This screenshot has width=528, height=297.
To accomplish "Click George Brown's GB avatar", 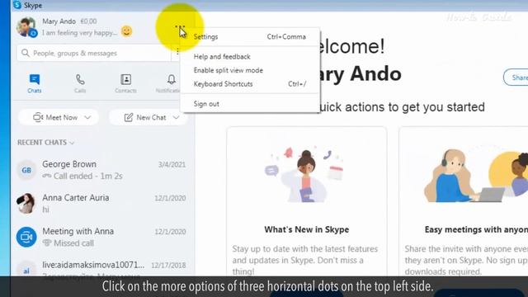I will (x=26, y=170).
